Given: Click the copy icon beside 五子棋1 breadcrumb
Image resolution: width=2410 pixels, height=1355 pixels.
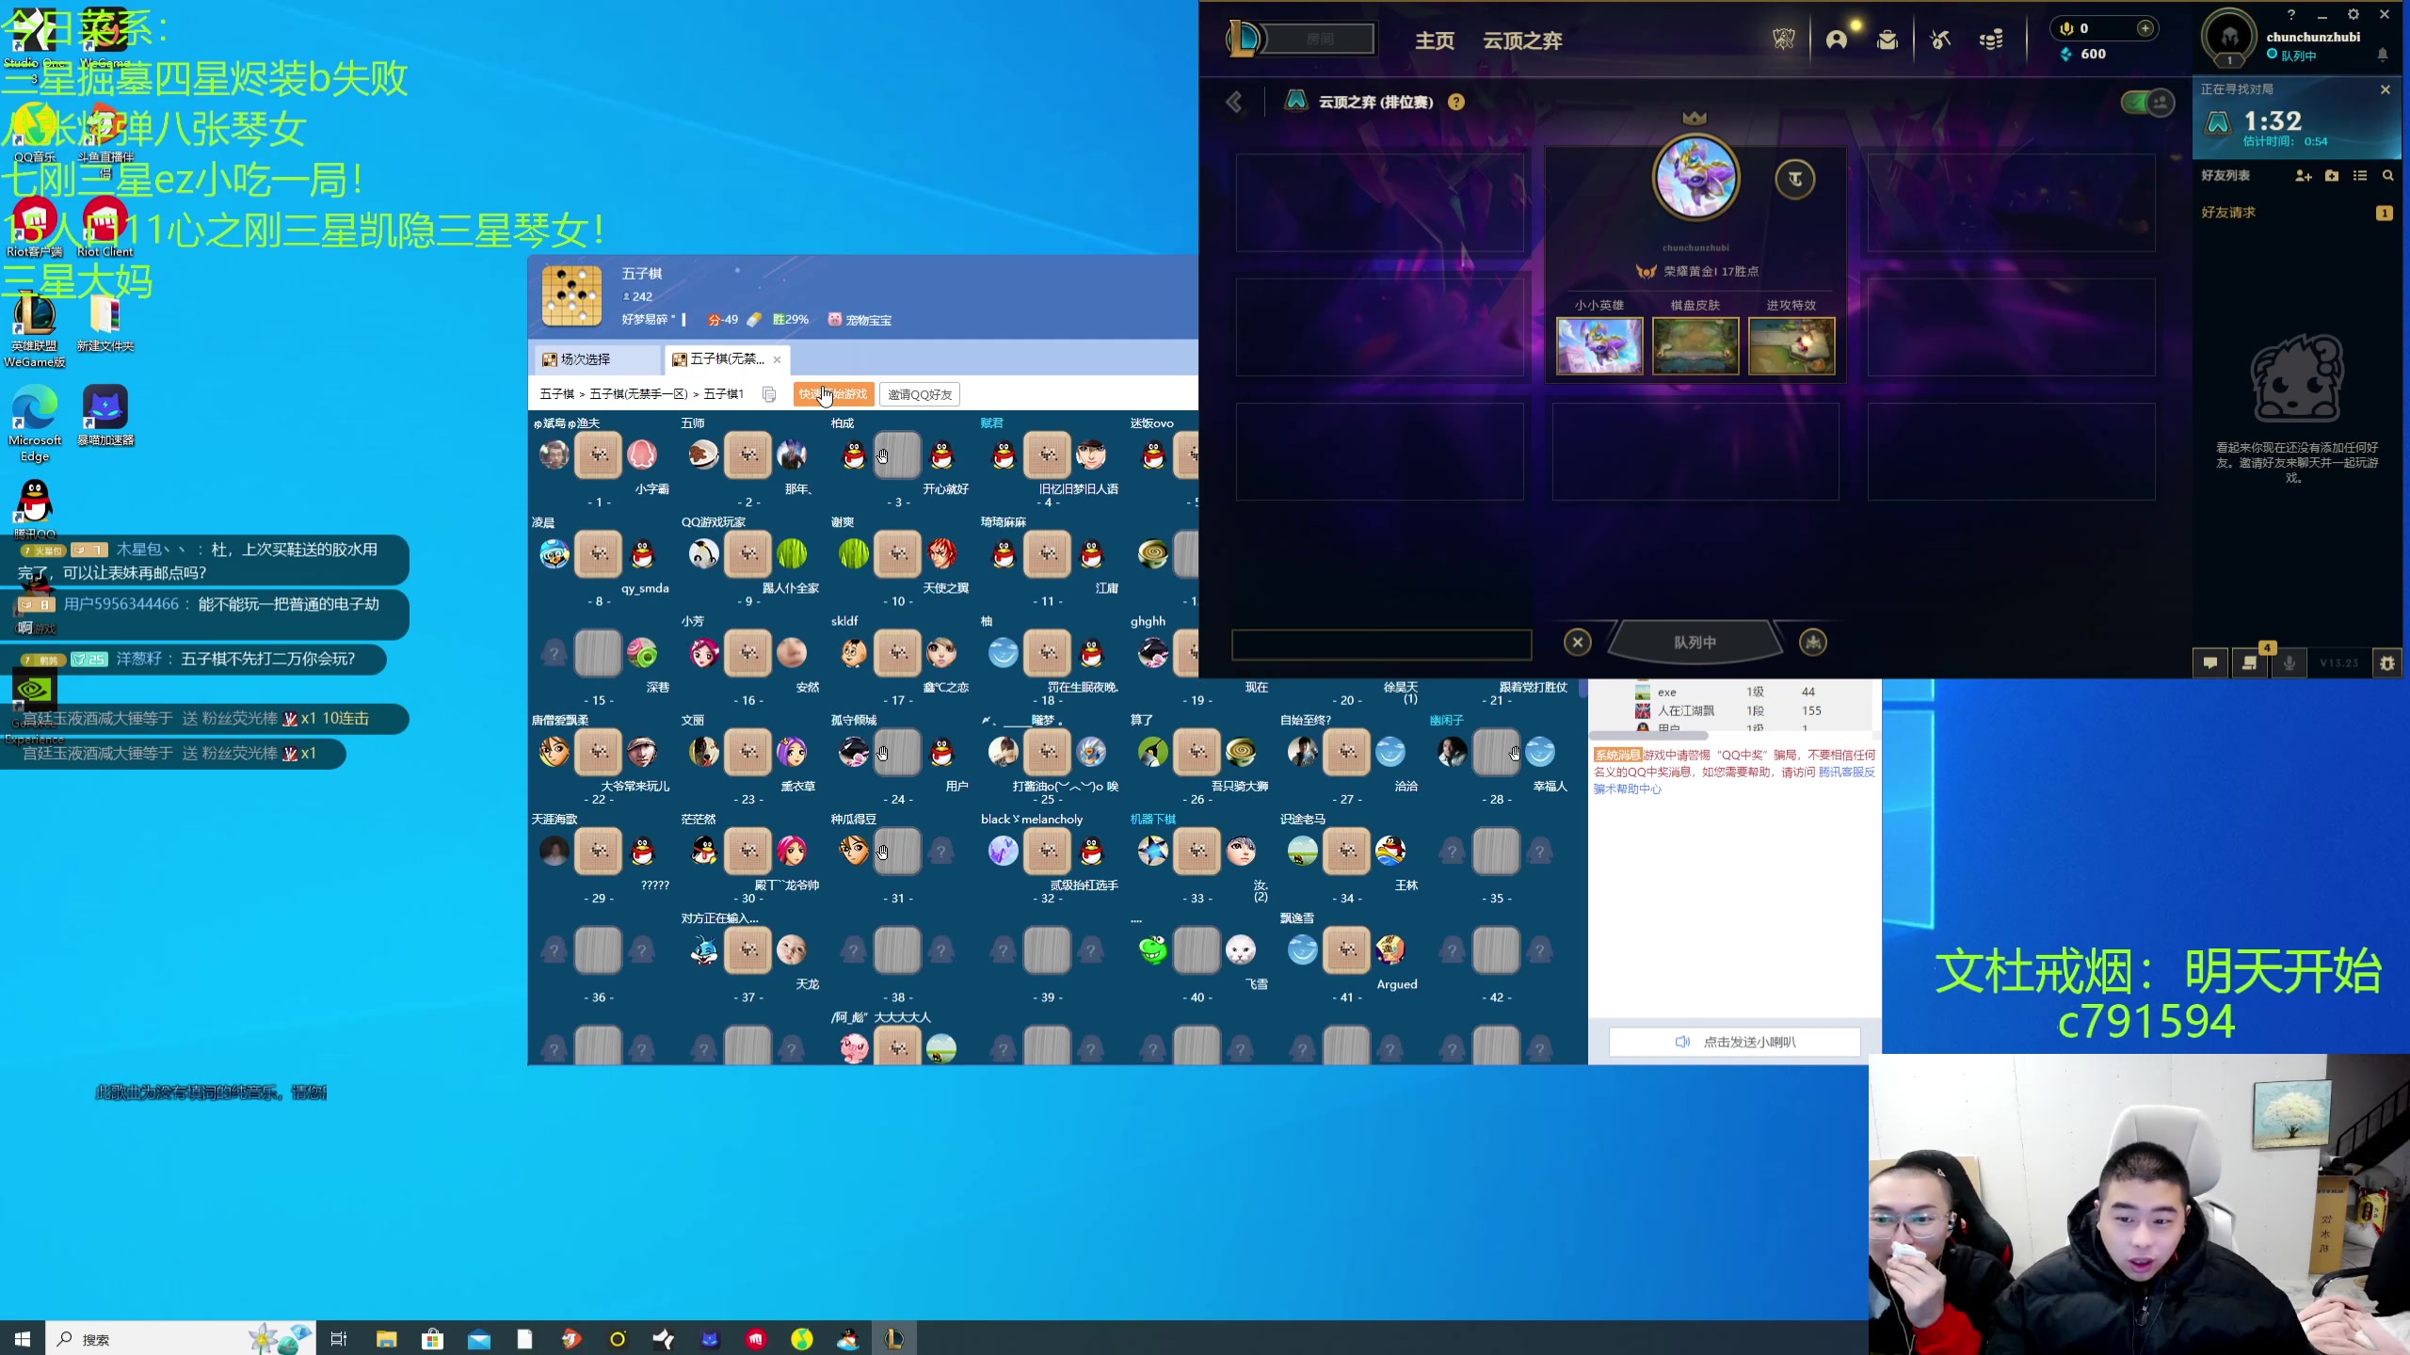Looking at the screenshot, I should [x=769, y=394].
